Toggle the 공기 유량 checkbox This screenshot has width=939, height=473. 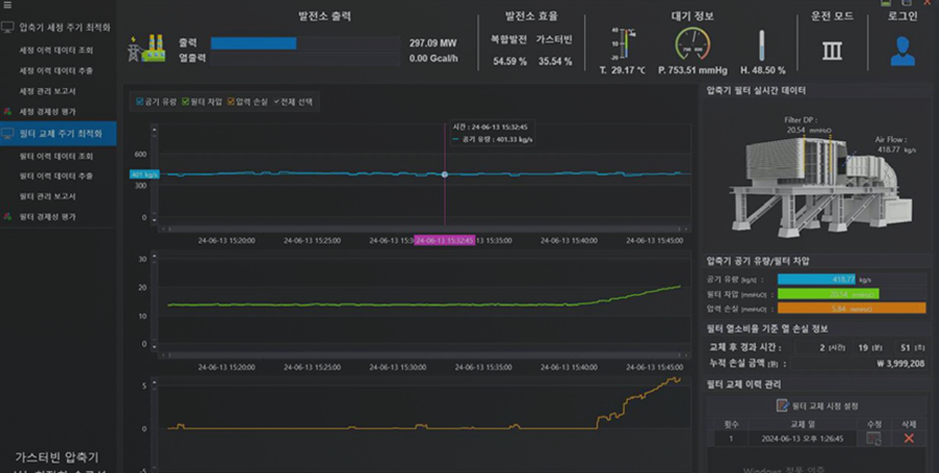[140, 101]
